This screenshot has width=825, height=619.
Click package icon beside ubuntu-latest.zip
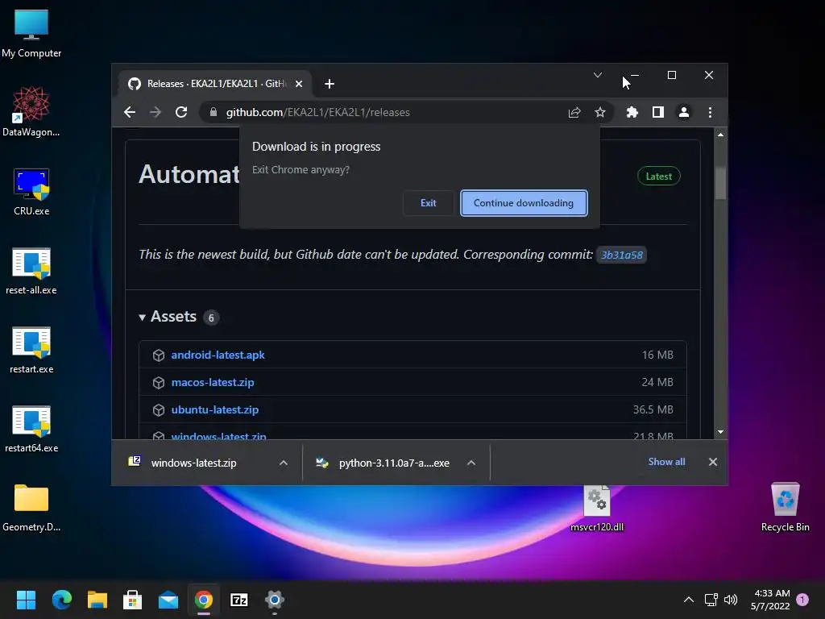click(159, 410)
